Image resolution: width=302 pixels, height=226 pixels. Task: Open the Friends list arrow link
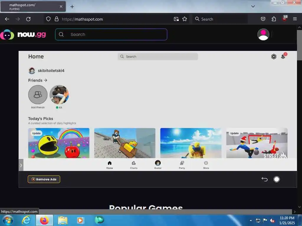[38, 80]
